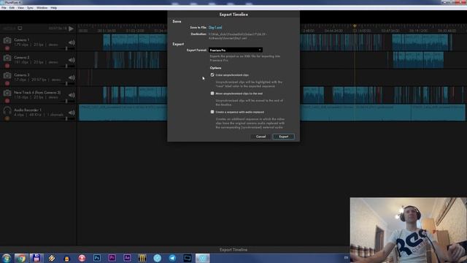Check Move unsynchronized clips to the end
This screenshot has height=263, width=467.
tap(212, 94)
